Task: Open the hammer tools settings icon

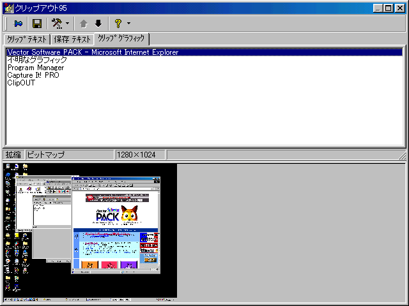Action: 56,24
